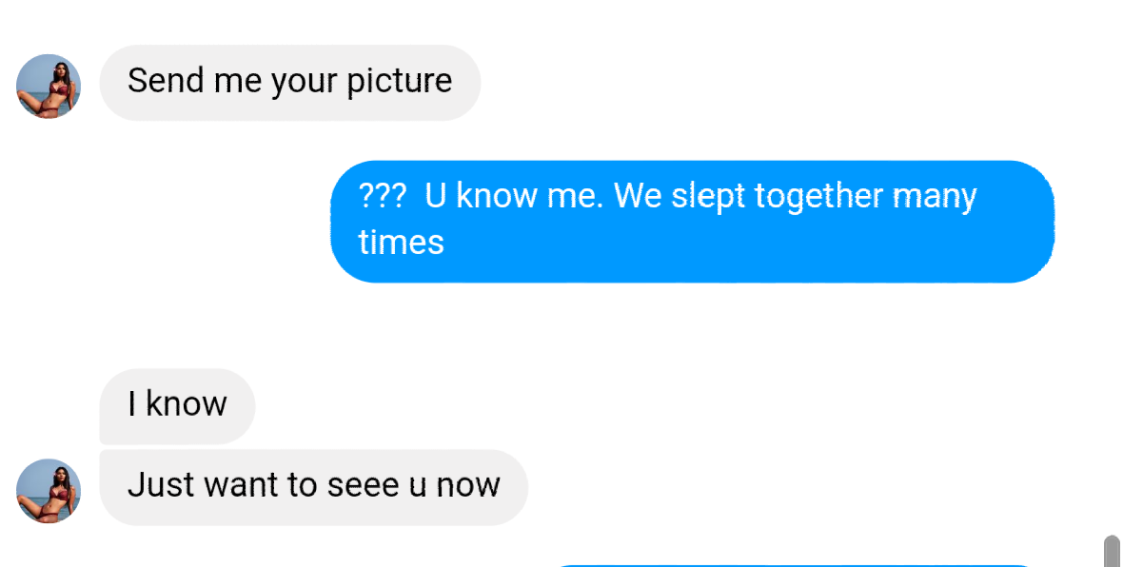Click the chat scrollbar thumb

(x=1111, y=551)
